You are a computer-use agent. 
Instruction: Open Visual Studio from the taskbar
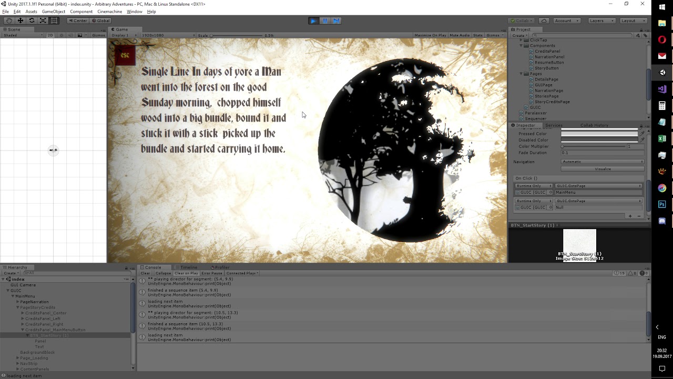[662, 89]
